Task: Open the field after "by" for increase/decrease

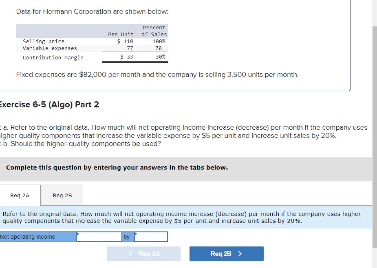Action: pos(151,237)
